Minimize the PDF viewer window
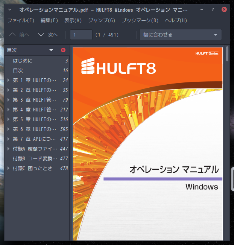 (202, 9)
